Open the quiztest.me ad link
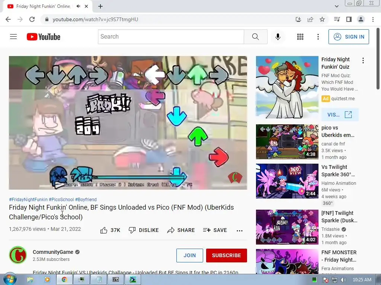 click(343, 99)
